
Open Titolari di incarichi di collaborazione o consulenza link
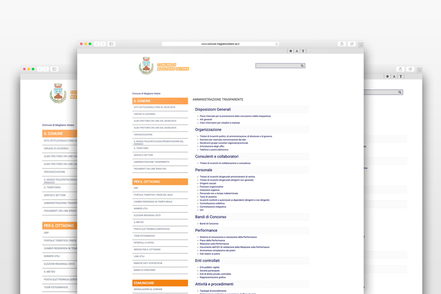click(x=225, y=163)
